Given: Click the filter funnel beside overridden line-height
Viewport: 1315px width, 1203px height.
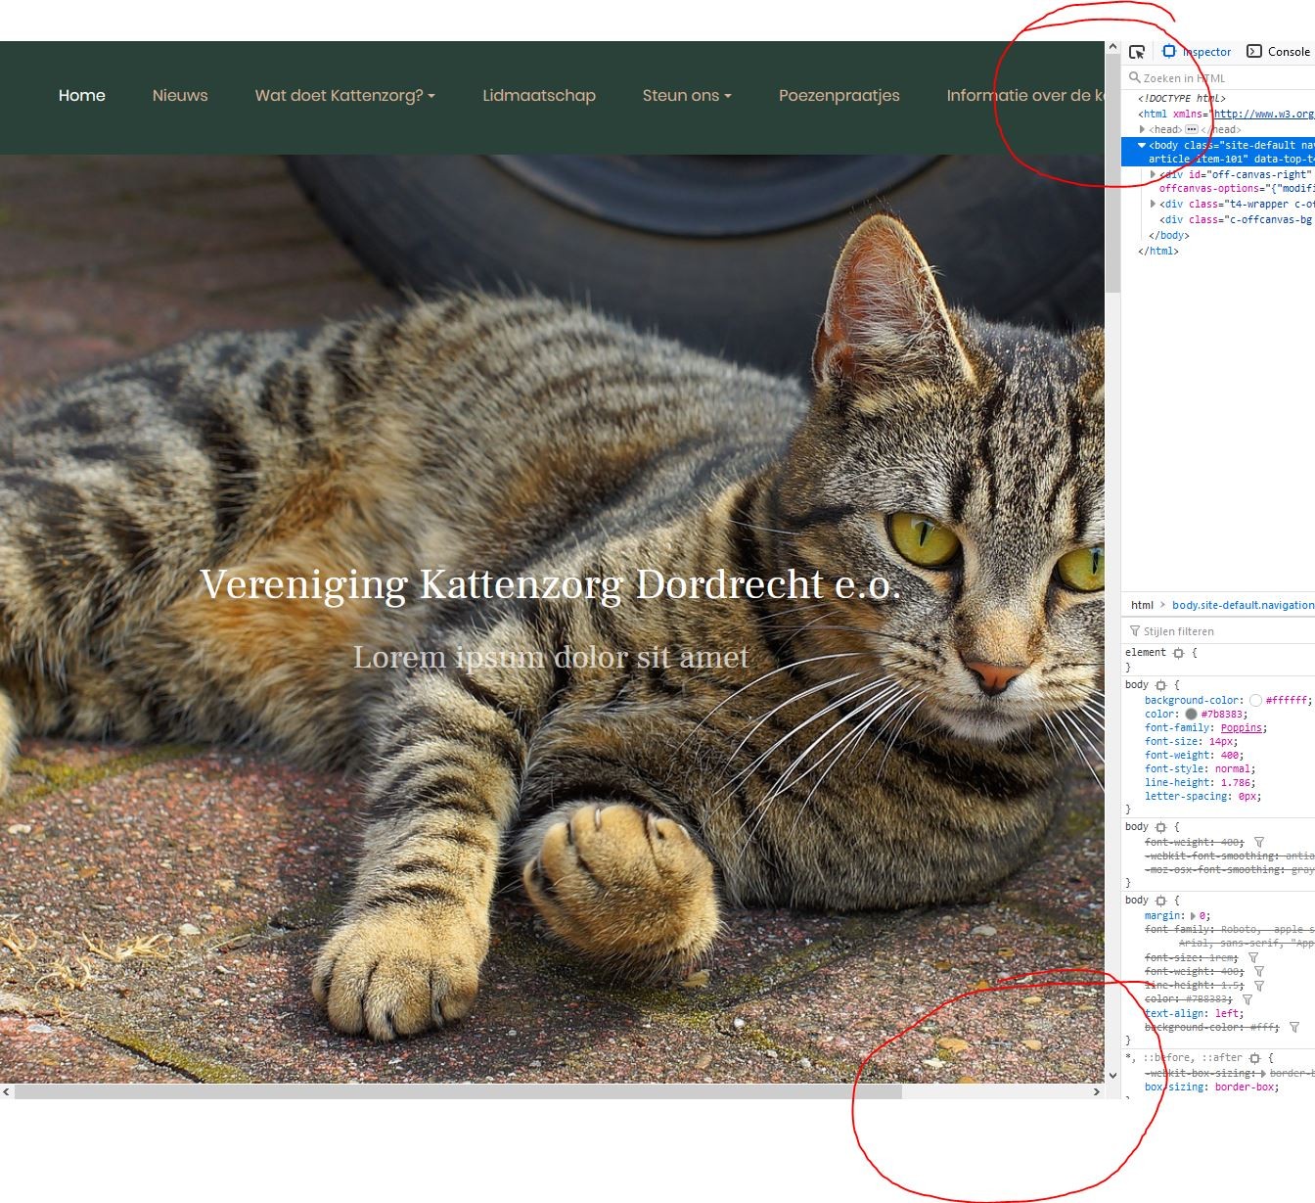Looking at the screenshot, I should click(1259, 986).
